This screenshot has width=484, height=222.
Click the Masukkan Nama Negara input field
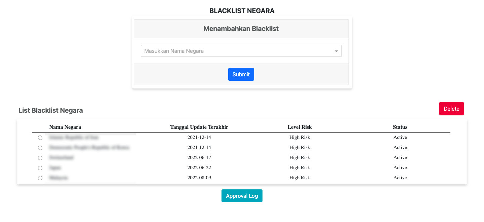(235, 51)
